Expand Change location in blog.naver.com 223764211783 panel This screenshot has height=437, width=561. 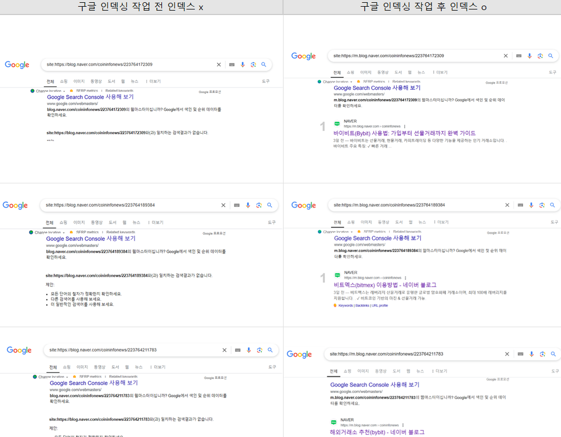click(x=50, y=377)
